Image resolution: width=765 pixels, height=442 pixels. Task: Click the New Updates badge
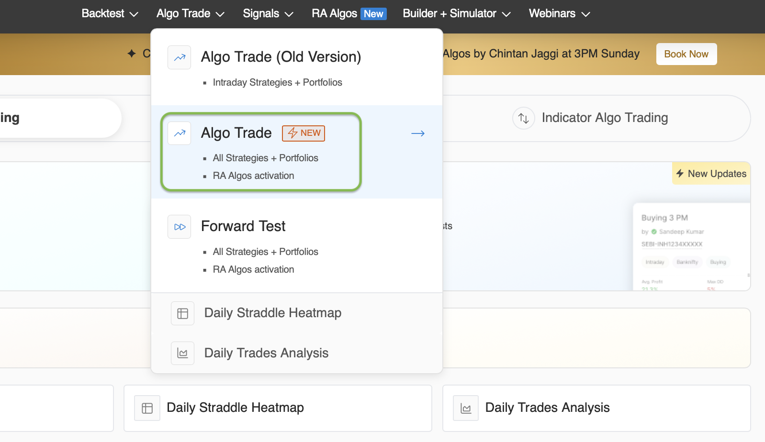tap(711, 174)
